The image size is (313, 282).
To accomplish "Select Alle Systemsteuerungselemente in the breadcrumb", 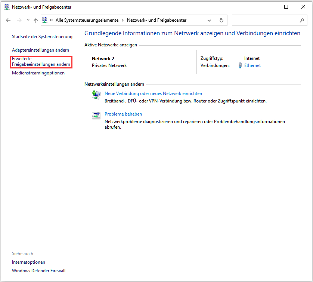I will [x=87, y=20].
